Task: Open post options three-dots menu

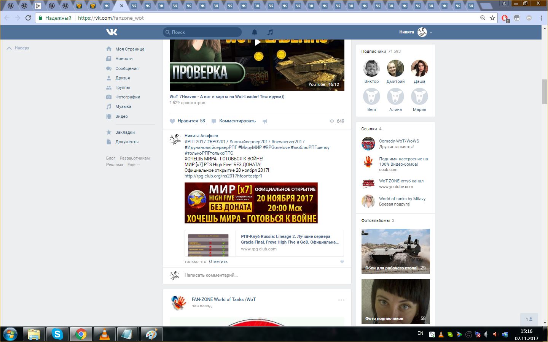Action: (x=341, y=300)
